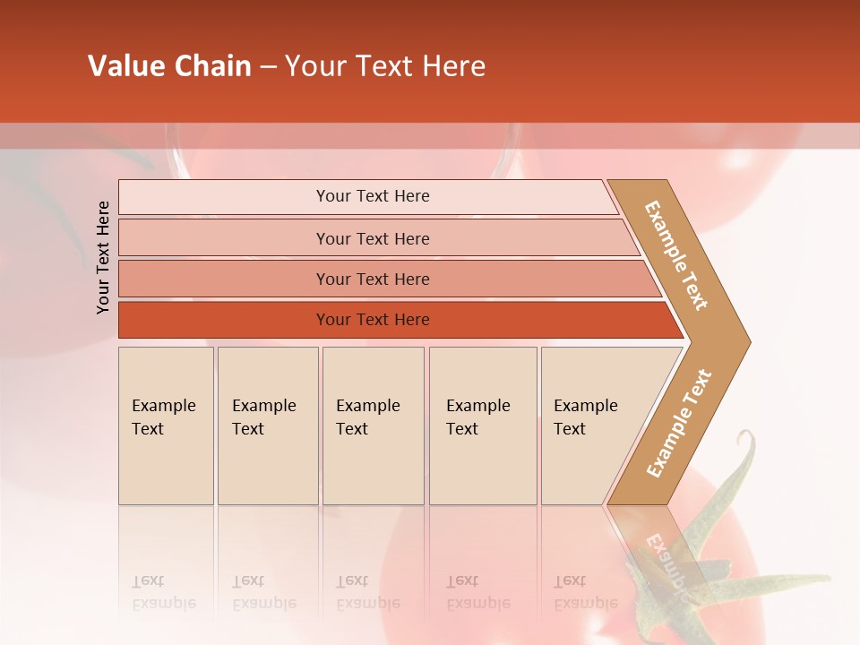Select the lower chevron 'Example Text' label
This screenshot has width=860, height=645.
click(678, 424)
